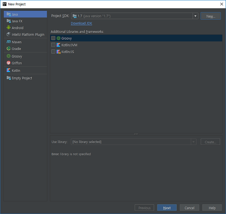226x214 pixels.
Task: Click the Cancel button
Action: click(x=189, y=208)
